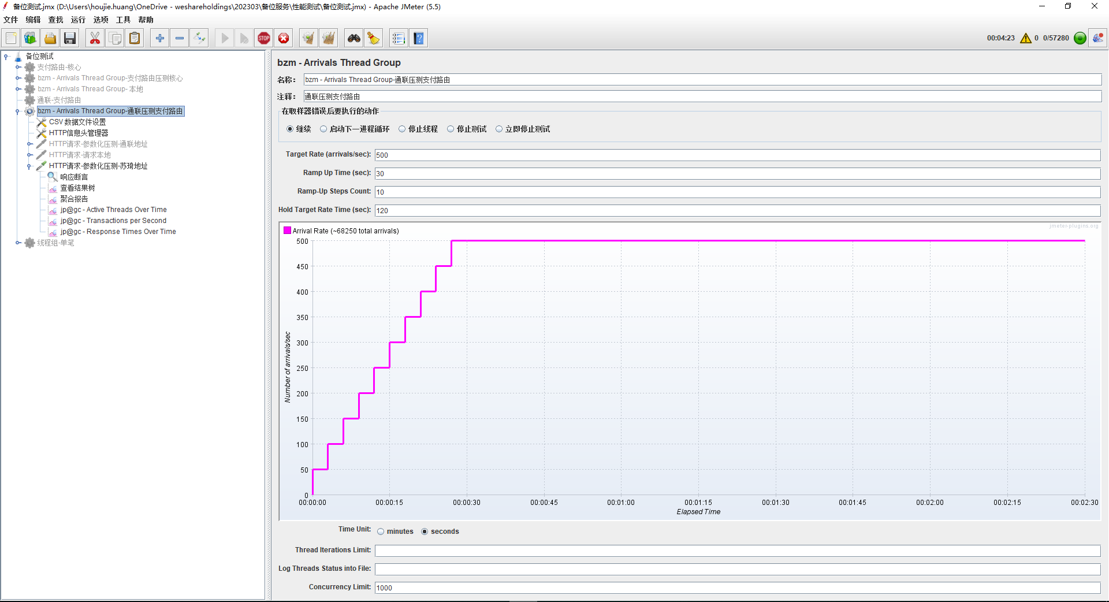
Task: Expand HTTP请求-请求本地 node
Action: coord(29,155)
